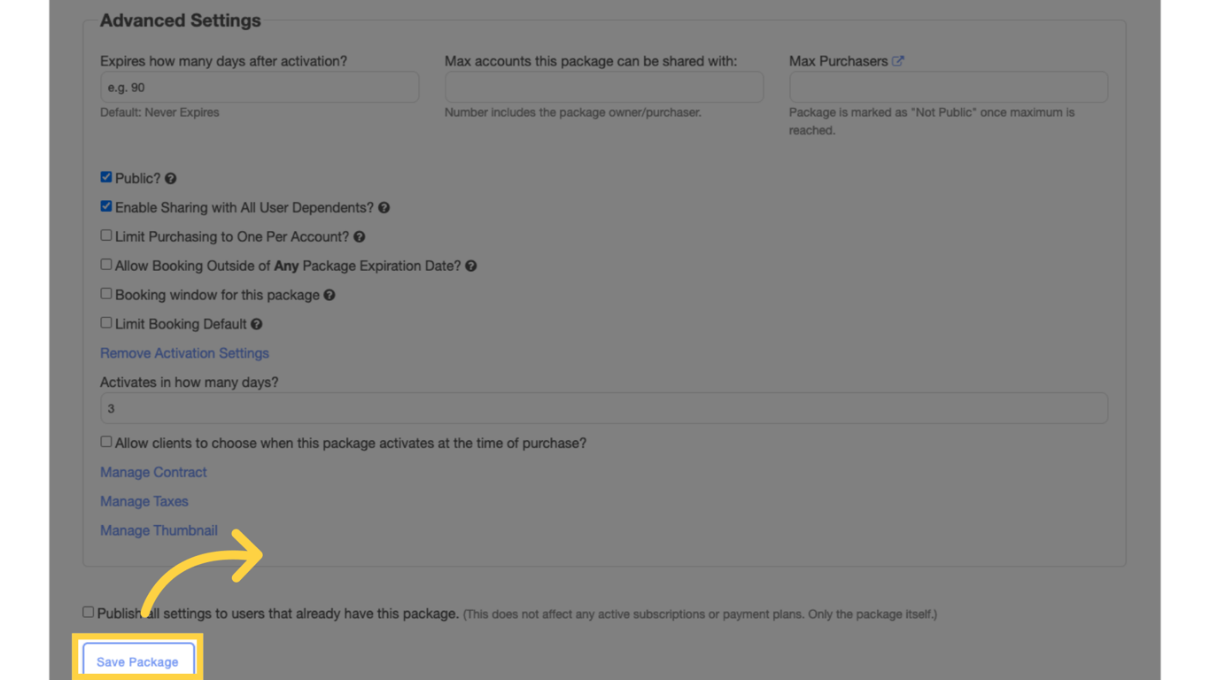Click help icon for Allow Booking Outside option
Image resolution: width=1210 pixels, height=680 pixels.
[x=471, y=267]
